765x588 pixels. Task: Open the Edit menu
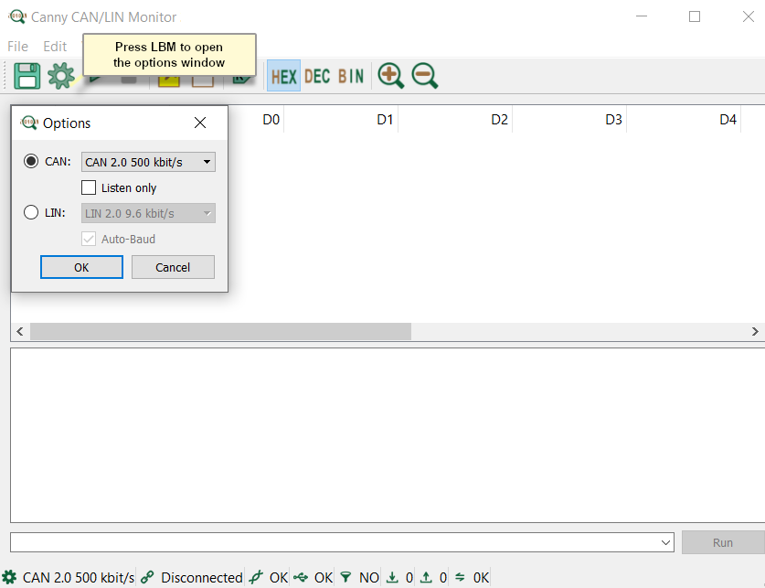pos(55,47)
